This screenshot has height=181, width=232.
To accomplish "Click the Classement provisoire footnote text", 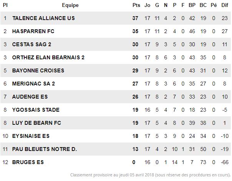I will pos(150,175).
